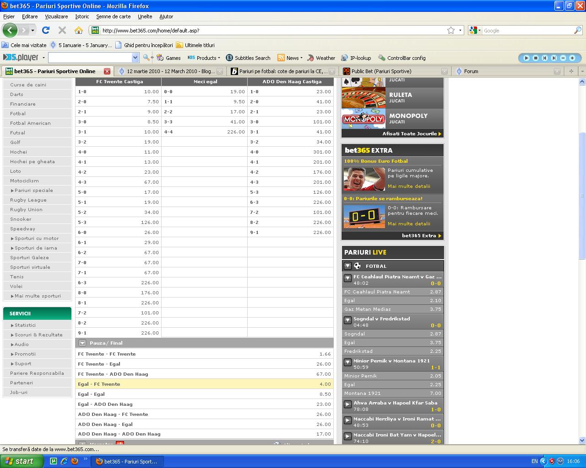Collapse the Pauza / Final market
The height and width of the screenshot is (468, 586).
click(82, 343)
